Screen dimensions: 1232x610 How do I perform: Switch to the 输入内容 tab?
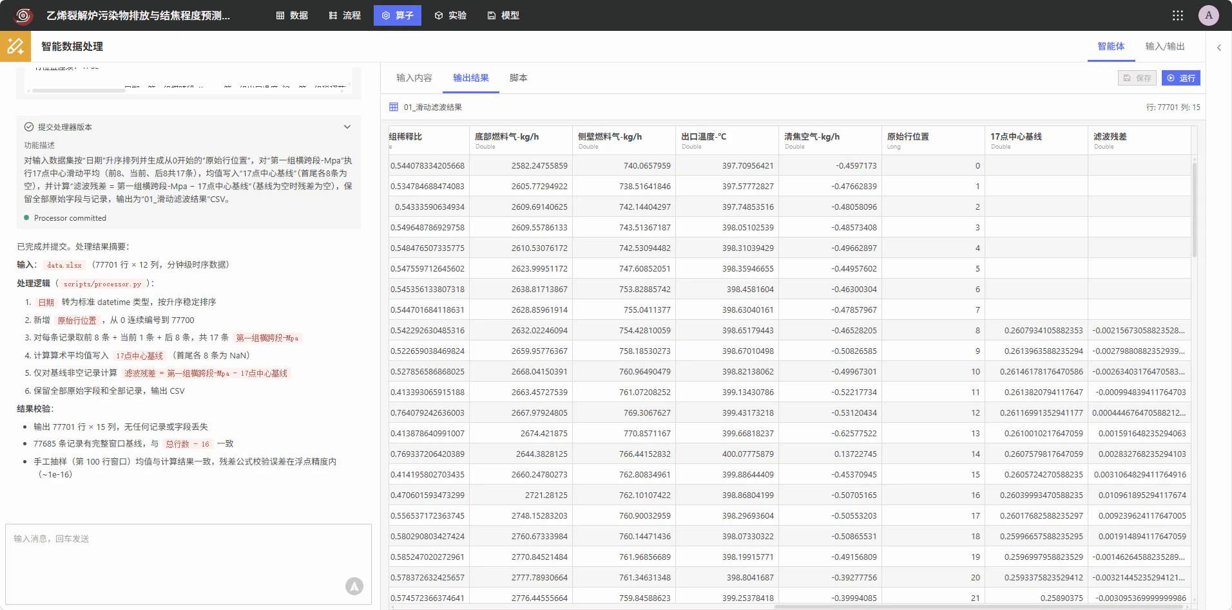[x=414, y=78]
